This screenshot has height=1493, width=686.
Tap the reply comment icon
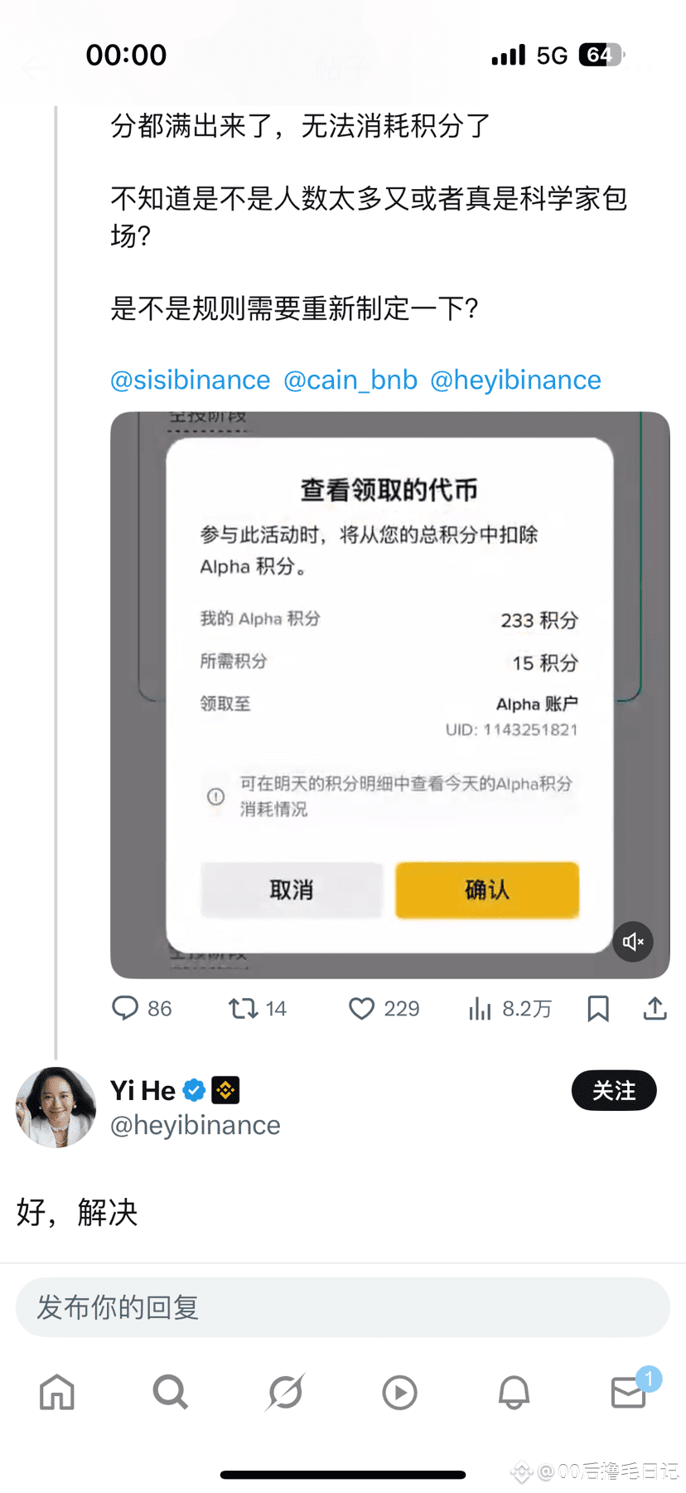[125, 1008]
